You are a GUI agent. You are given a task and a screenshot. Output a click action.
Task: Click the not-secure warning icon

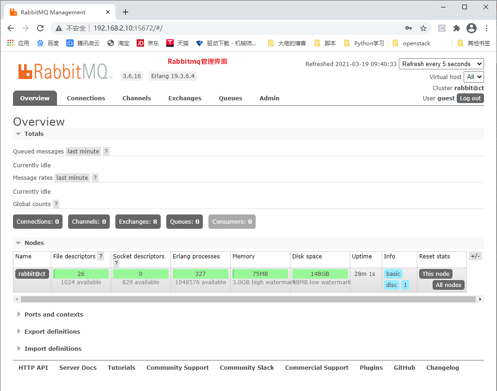(x=59, y=28)
